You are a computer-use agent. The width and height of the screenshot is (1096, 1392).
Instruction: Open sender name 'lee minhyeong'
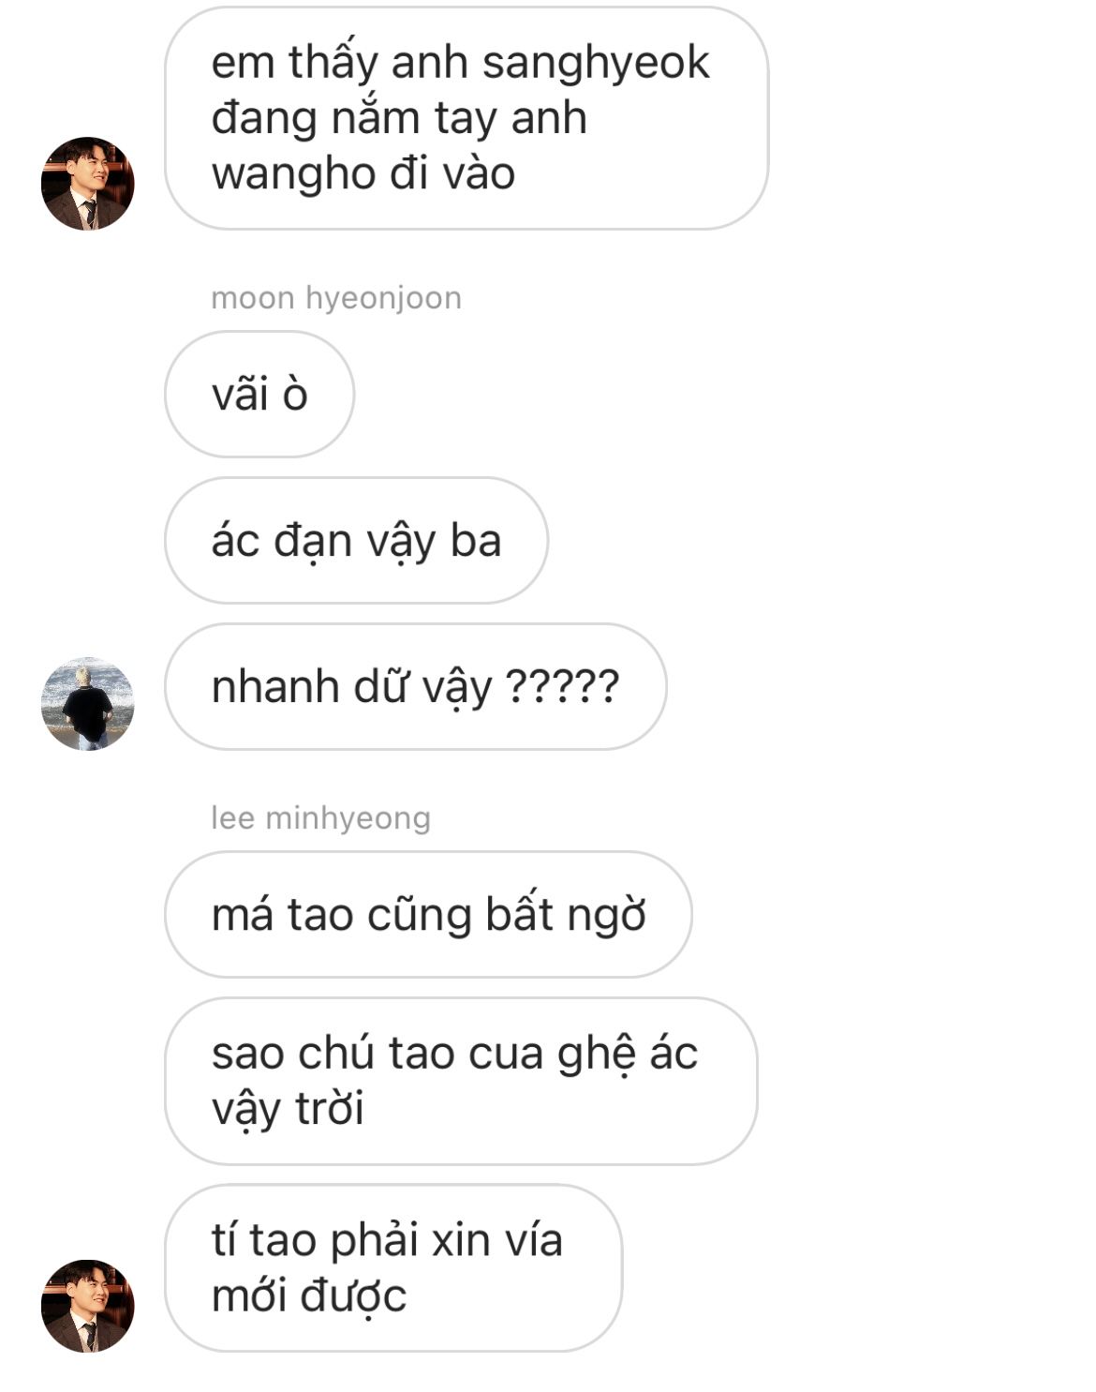pyautogui.click(x=320, y=817)
